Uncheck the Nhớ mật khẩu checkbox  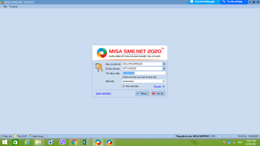point(123,86)
